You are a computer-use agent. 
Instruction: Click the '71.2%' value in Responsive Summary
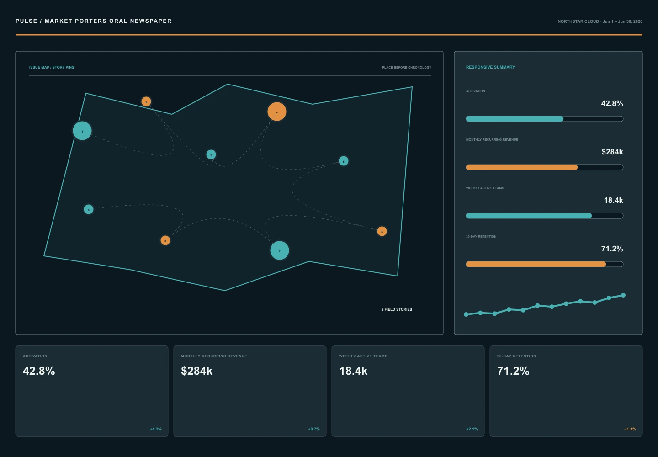point(612,249)
